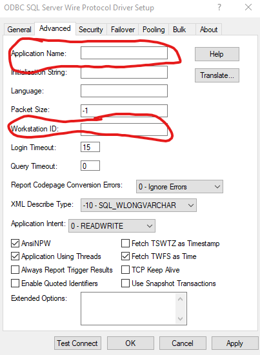Screen dimensions: 260x355
Task: Click Extended Options scroll up arrow
Action: coord(181,299)
